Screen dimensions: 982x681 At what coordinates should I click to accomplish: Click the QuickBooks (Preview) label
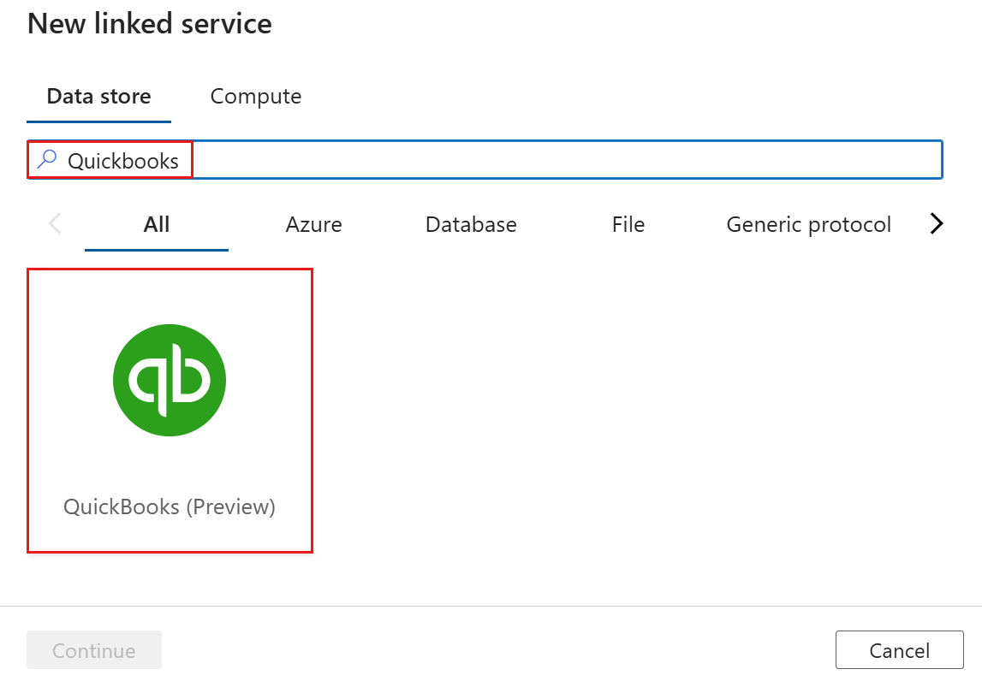[170, 506]
